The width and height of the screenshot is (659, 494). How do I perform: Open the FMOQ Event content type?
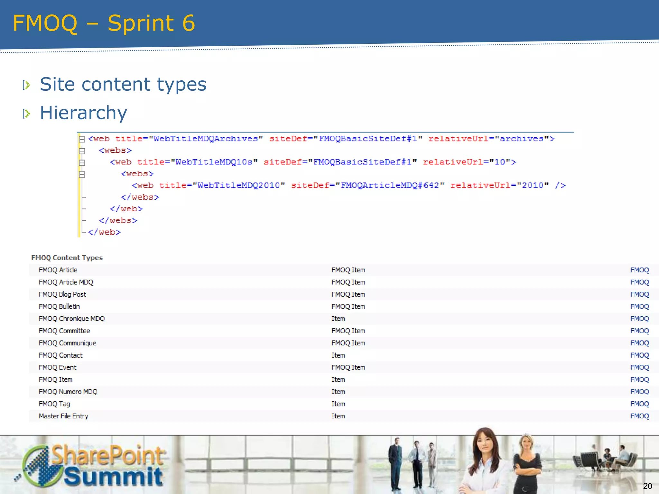(58, 367)
